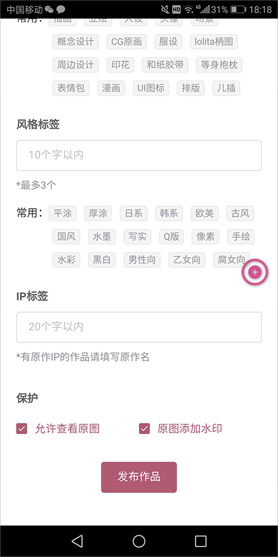Tap the Wi-Fi icon in status bar
This screenshot has width=278, height=557.
(188, 9)
